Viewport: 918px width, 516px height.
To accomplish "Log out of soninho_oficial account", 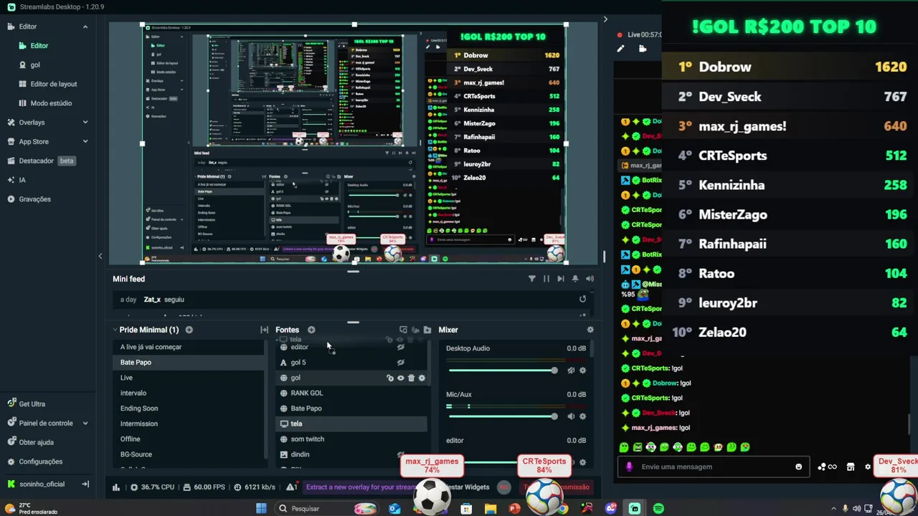I will [x=85, y=484].
